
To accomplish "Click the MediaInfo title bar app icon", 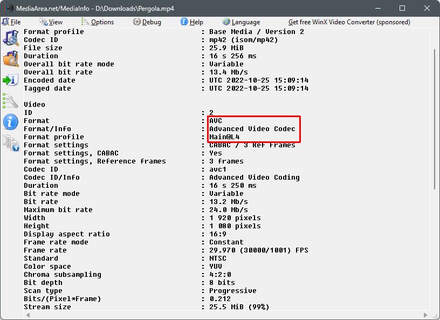I will coord(9,8).
